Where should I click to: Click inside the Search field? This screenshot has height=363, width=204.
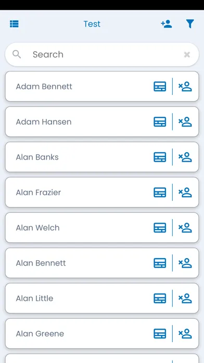click(102, 54)
